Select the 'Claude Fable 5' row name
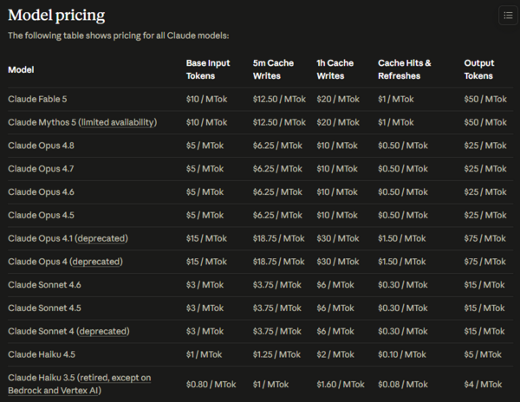This screenshot has height=402, width=520. [x=37, y=99]
